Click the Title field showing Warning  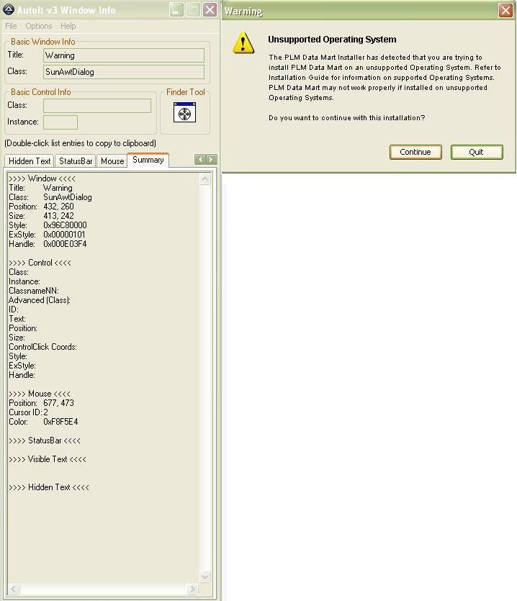pyautogui.click(x=123, y=55)
